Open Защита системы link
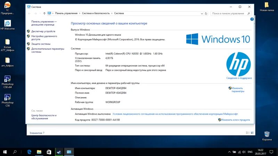The width and height of the screenshot is (278, 156). click(x=41, y=44)
